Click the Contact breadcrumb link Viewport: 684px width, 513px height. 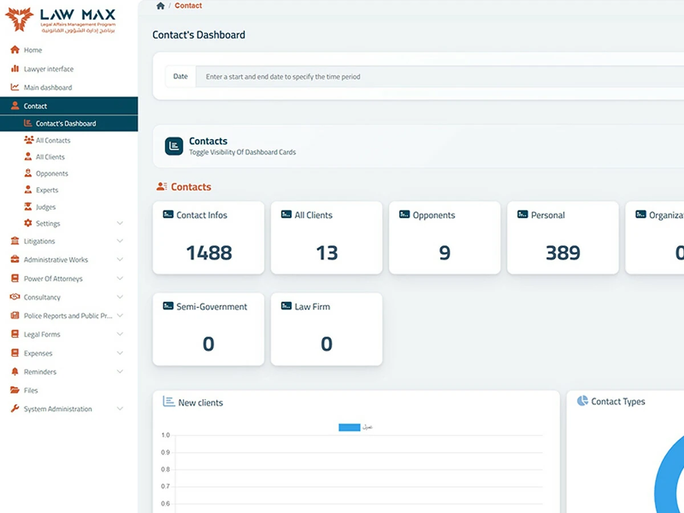tap(188, 6)
